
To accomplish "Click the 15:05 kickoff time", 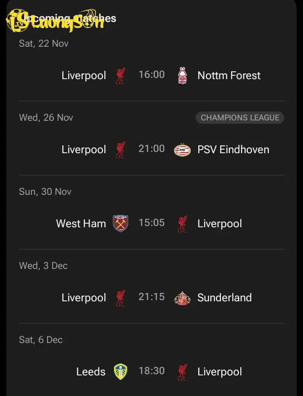I will coord(151,223).
